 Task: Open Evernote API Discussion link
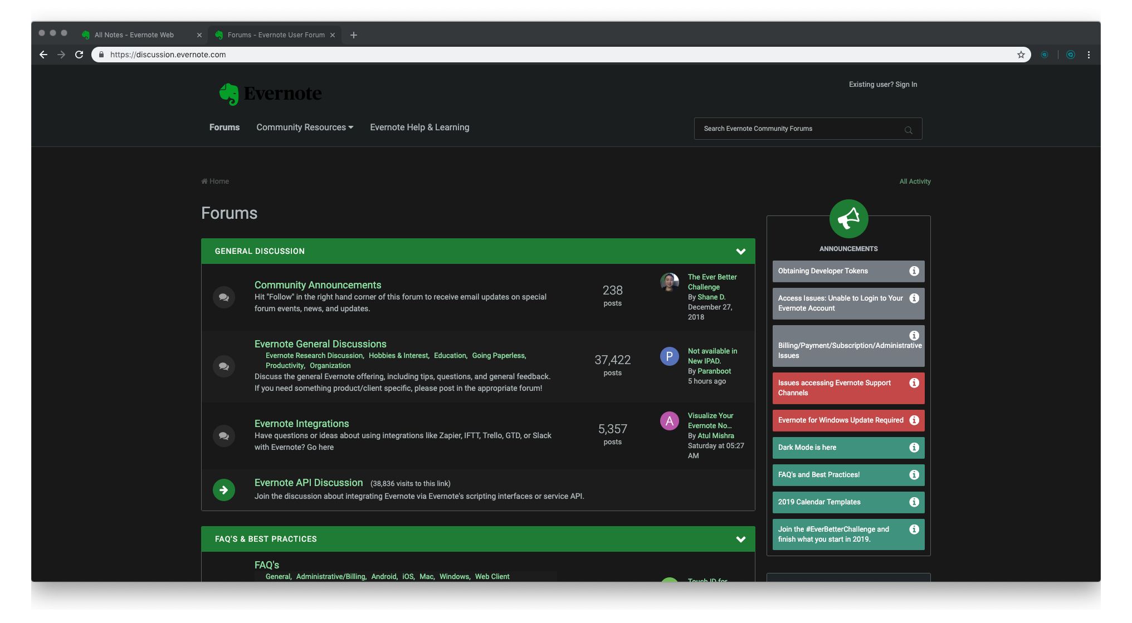coord(309,483)
